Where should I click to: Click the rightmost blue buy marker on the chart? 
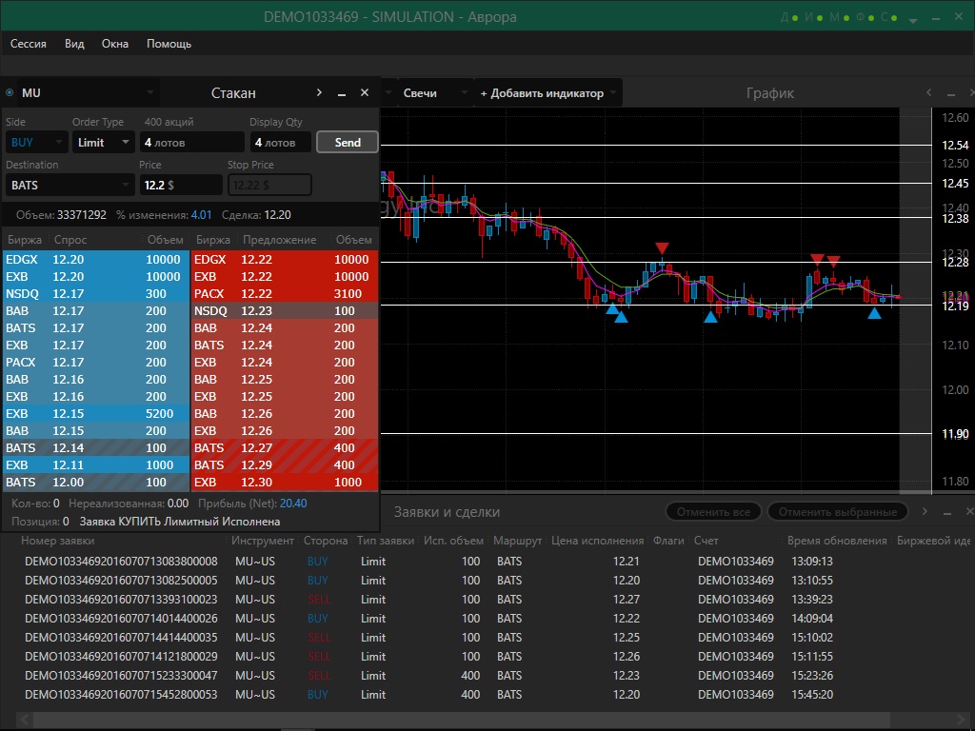(x=874, y=313)
